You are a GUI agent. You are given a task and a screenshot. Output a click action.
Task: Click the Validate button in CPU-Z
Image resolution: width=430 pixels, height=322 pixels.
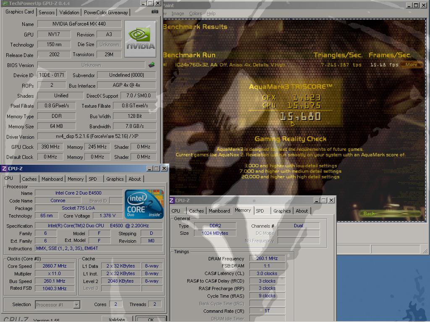(117, 319)
